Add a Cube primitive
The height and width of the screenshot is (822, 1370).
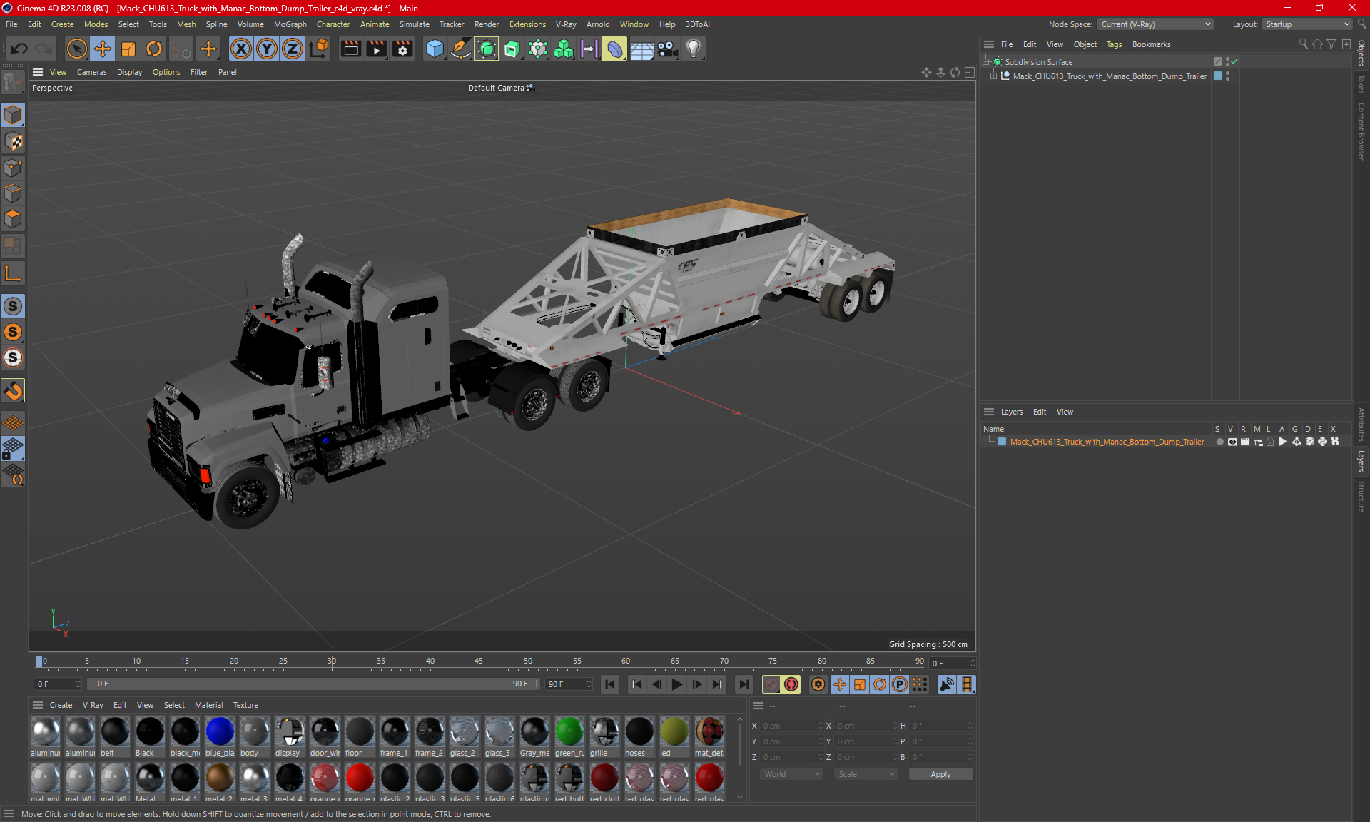pos(435,49)
